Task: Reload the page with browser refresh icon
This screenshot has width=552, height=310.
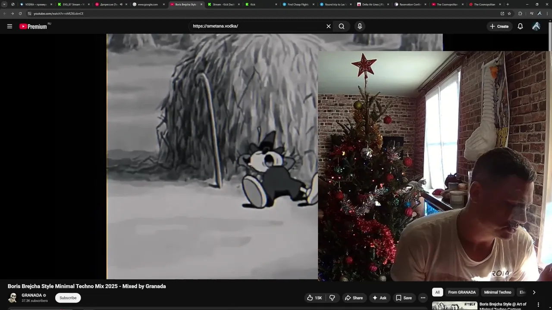Action: (x=20, y=13)
